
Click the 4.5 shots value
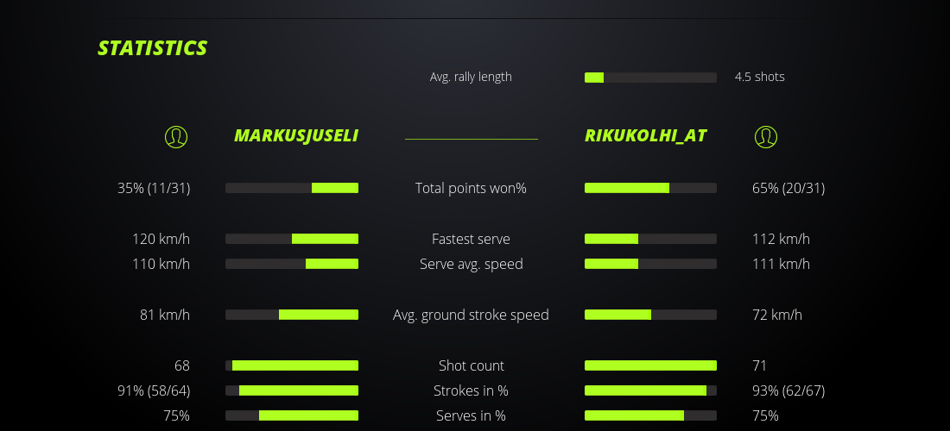coord(760,77)
